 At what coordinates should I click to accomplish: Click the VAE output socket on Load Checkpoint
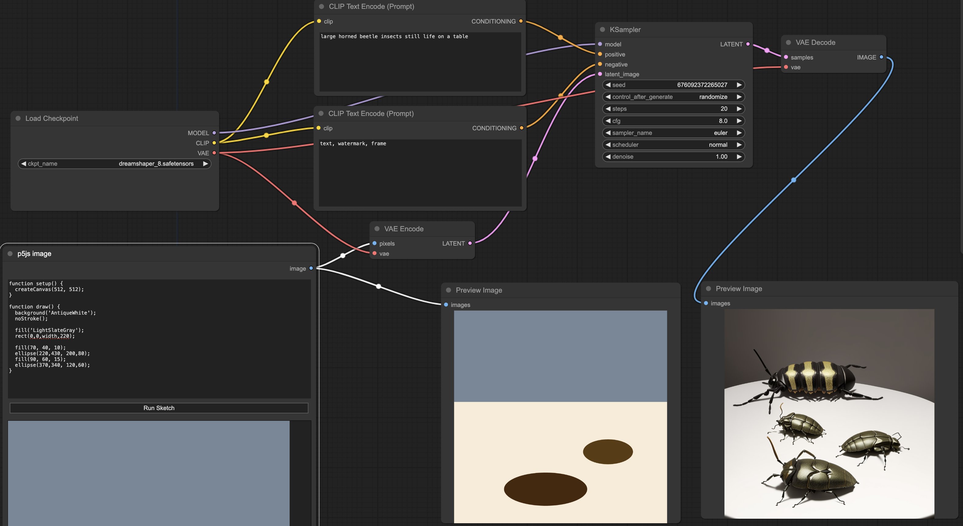pyautogui.click(x=214, y=153)
